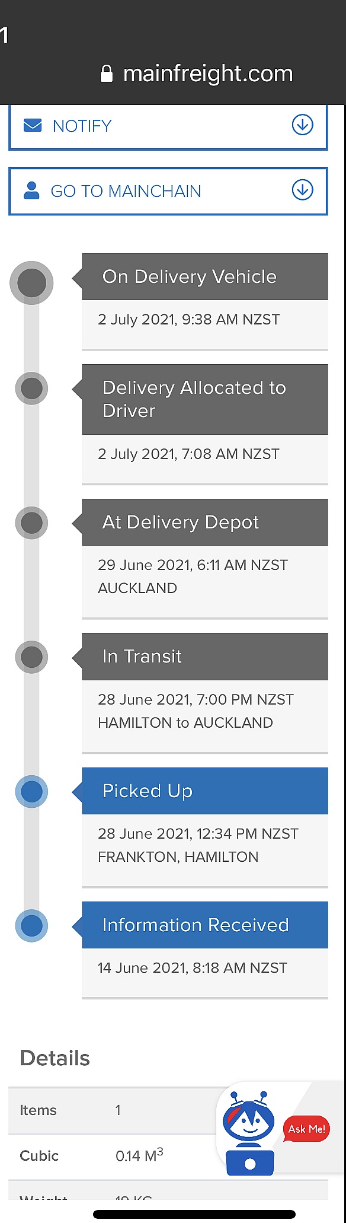The height and width of the screenshot is (1223, 346).
Task: Click the At Delivery Depot timeline dot
Action: coord(31,523)
